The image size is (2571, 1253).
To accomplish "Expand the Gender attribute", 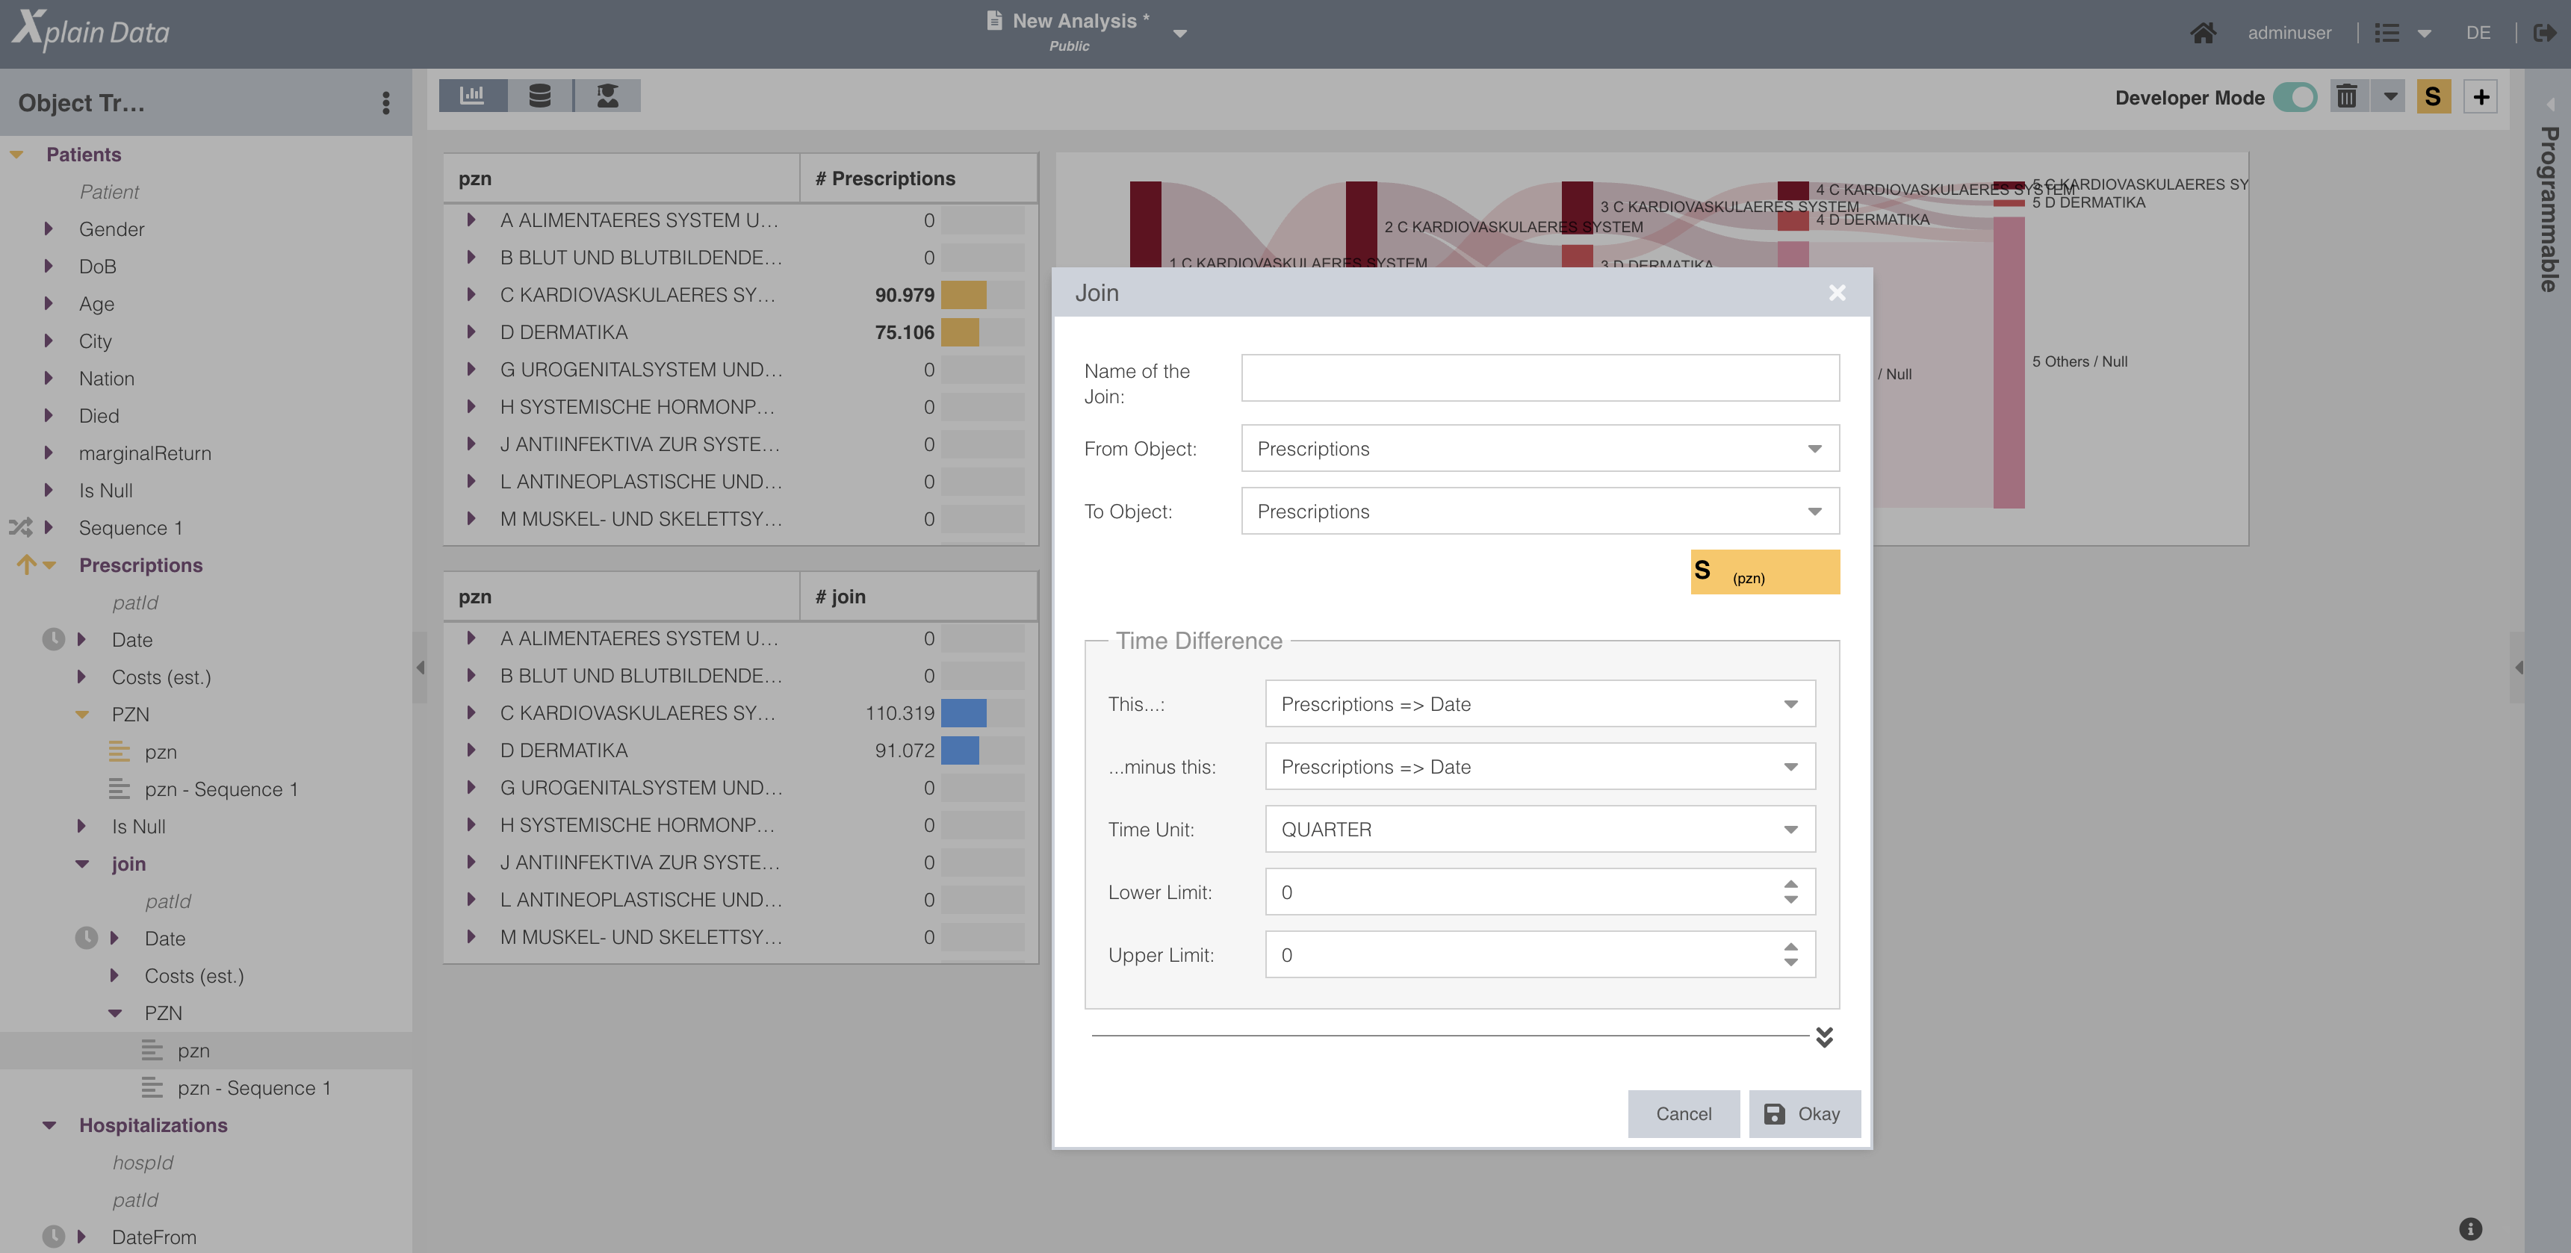I will [48, 228].
